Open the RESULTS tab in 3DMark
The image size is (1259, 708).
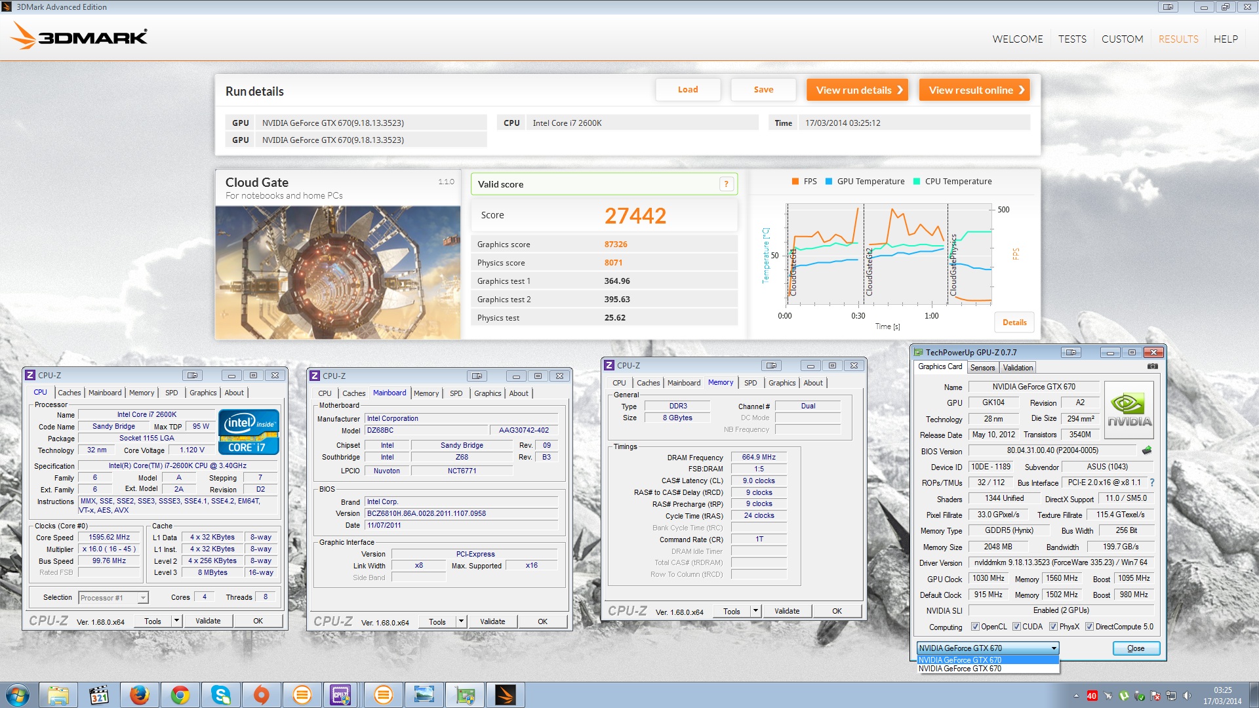1178,39
